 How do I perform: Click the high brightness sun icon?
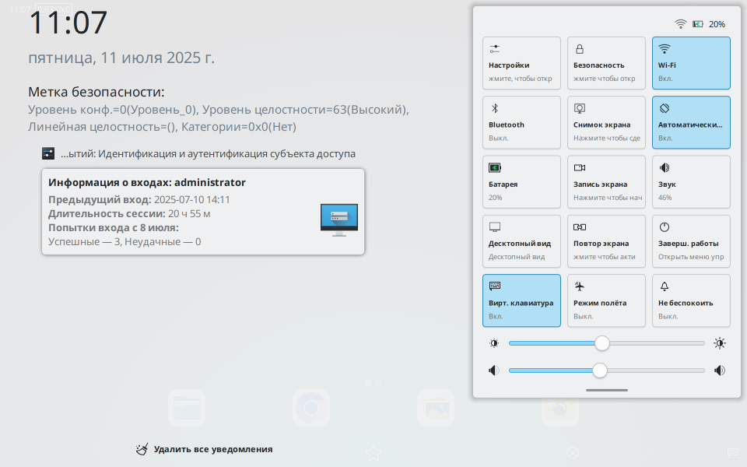[719, 343]
